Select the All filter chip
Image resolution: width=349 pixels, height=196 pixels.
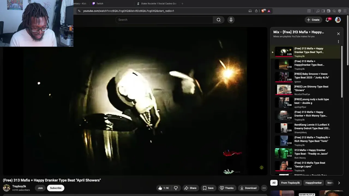274,183
